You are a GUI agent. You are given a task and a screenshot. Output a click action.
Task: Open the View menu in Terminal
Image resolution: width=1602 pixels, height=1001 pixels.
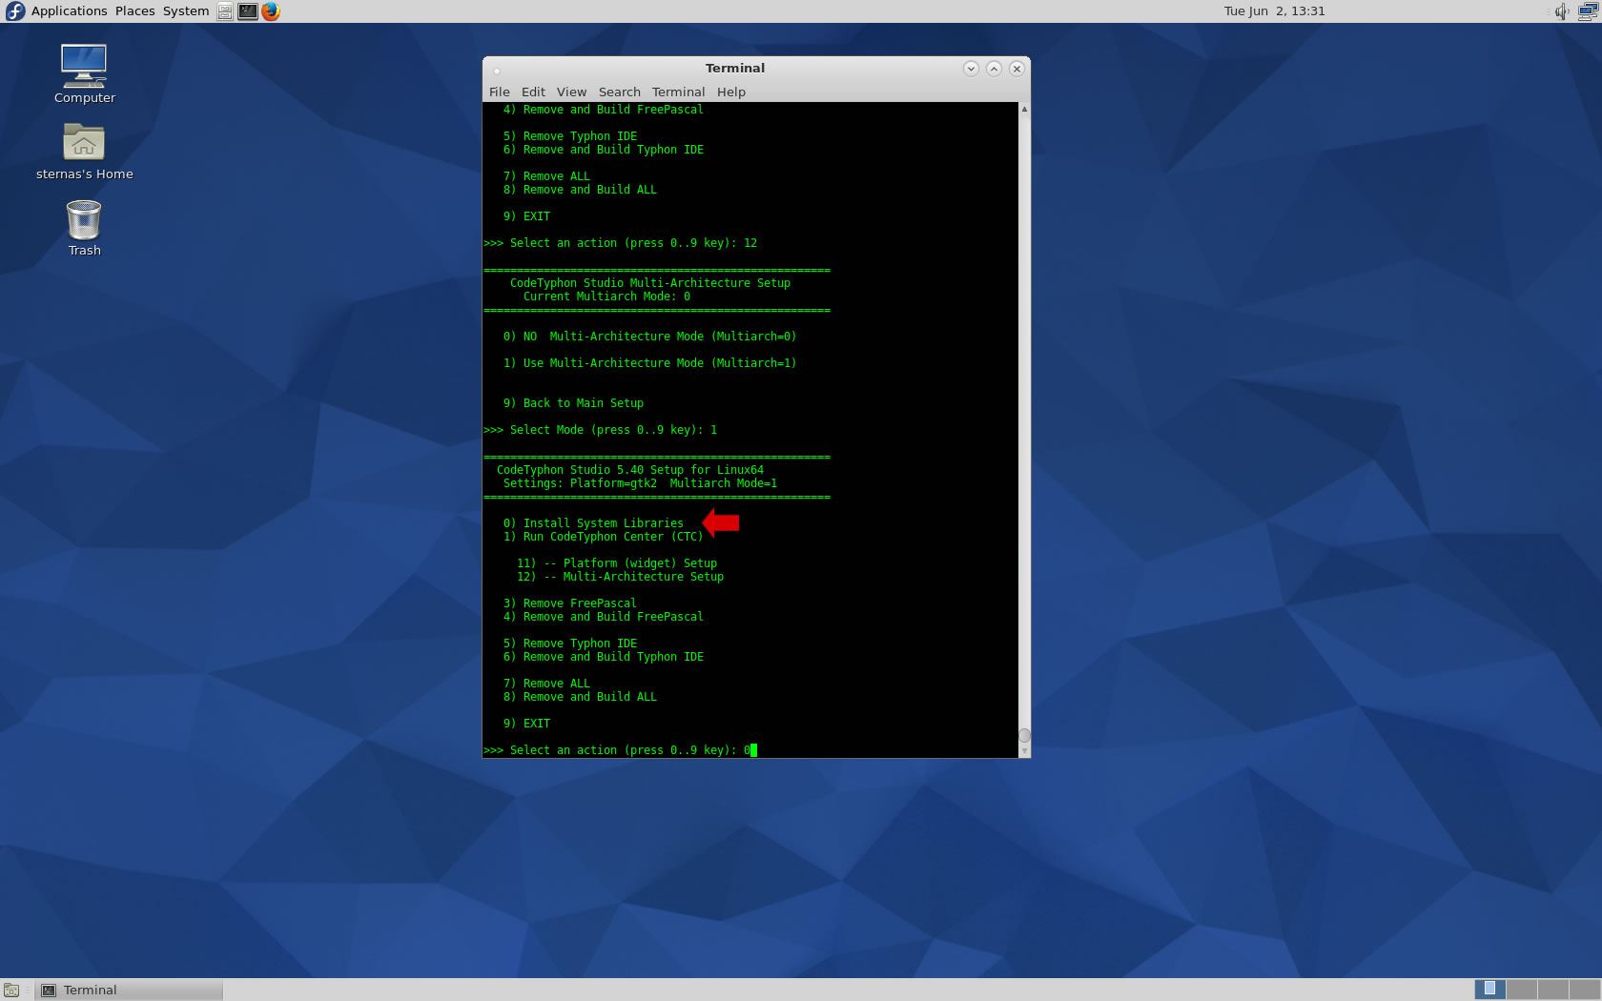[x=571, y=92]
